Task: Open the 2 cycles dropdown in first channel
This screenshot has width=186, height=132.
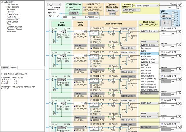Action: (80, 45)
